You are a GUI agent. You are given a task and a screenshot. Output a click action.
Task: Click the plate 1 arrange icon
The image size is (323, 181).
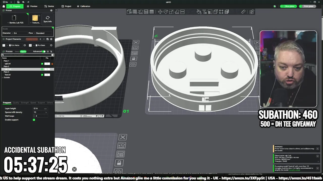(134, 53)
